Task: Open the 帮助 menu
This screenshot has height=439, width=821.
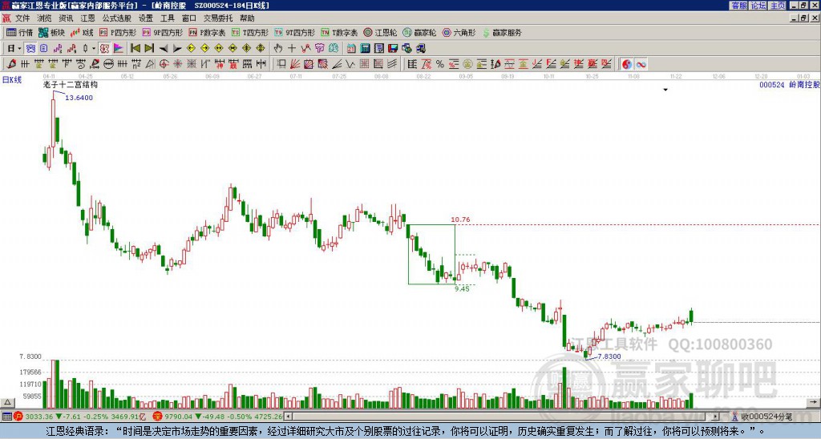Action: (x=247, y=18)
